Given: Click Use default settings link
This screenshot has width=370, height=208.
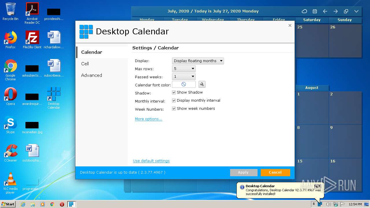Looking at the screenshot, I should pyautogui.click(x=151, y=161).
